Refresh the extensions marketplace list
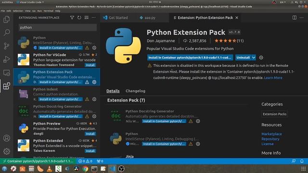The height and width of the screenshot is (173, 308). pos(79,18)
